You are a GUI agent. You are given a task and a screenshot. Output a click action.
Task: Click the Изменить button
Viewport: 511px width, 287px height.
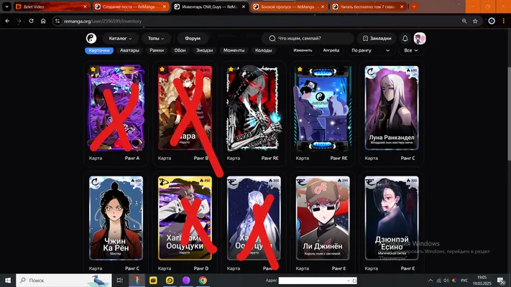point(303,50)
